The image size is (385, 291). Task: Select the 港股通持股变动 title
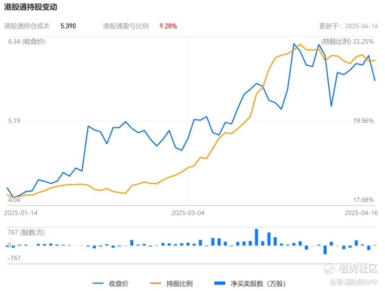click(x=31, y=7)
